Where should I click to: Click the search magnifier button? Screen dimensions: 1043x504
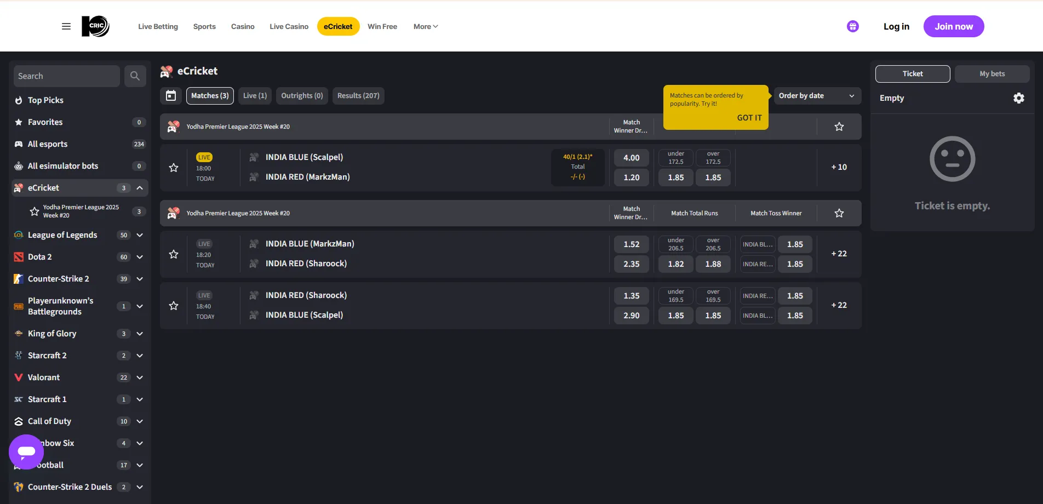(135, 76)
